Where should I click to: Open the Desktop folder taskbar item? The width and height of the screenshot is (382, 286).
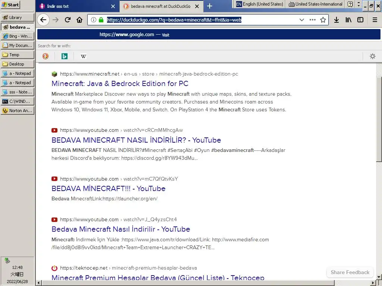(17, 64)
